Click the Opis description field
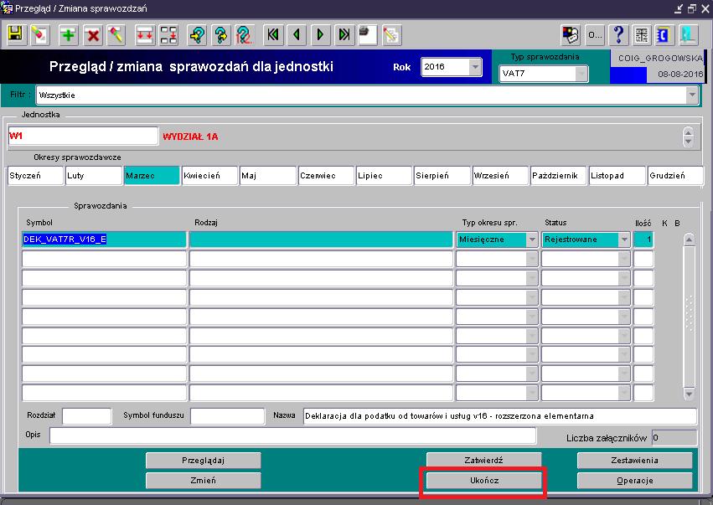 pyautogui.click(x=293, y=435)
